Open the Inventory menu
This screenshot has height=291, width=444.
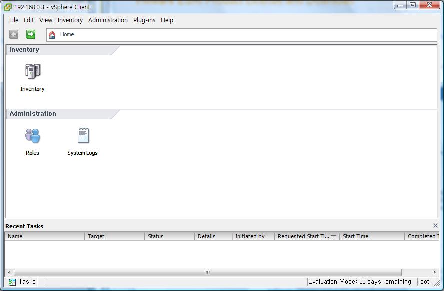coord(70,20)
